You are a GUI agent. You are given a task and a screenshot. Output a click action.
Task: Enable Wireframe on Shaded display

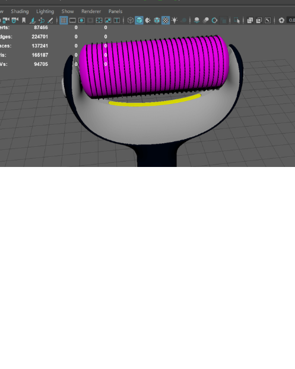[x=157, y=20]
